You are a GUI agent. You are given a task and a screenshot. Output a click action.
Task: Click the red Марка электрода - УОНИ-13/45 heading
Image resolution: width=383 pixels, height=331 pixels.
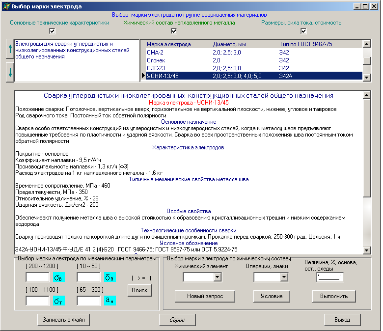(189, 103)
